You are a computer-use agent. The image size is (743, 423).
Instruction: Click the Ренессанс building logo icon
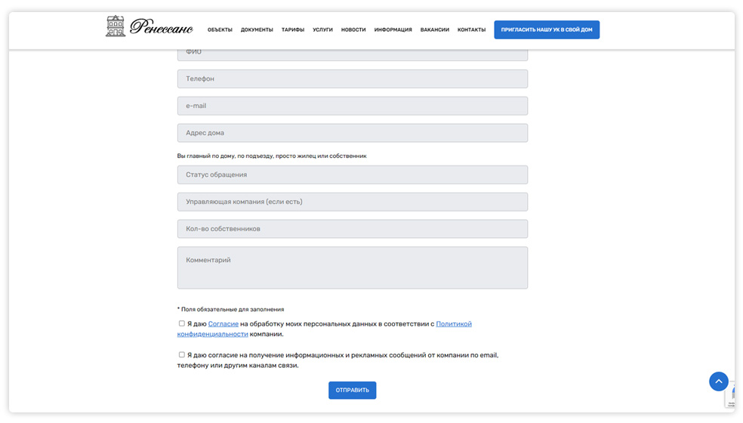point(116,26)
